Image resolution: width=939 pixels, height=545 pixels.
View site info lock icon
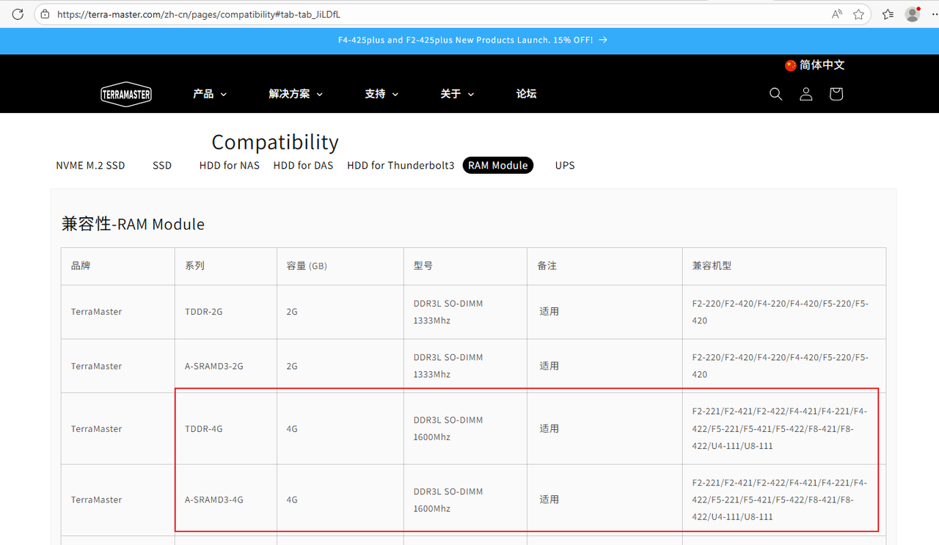tap(45, 14)
